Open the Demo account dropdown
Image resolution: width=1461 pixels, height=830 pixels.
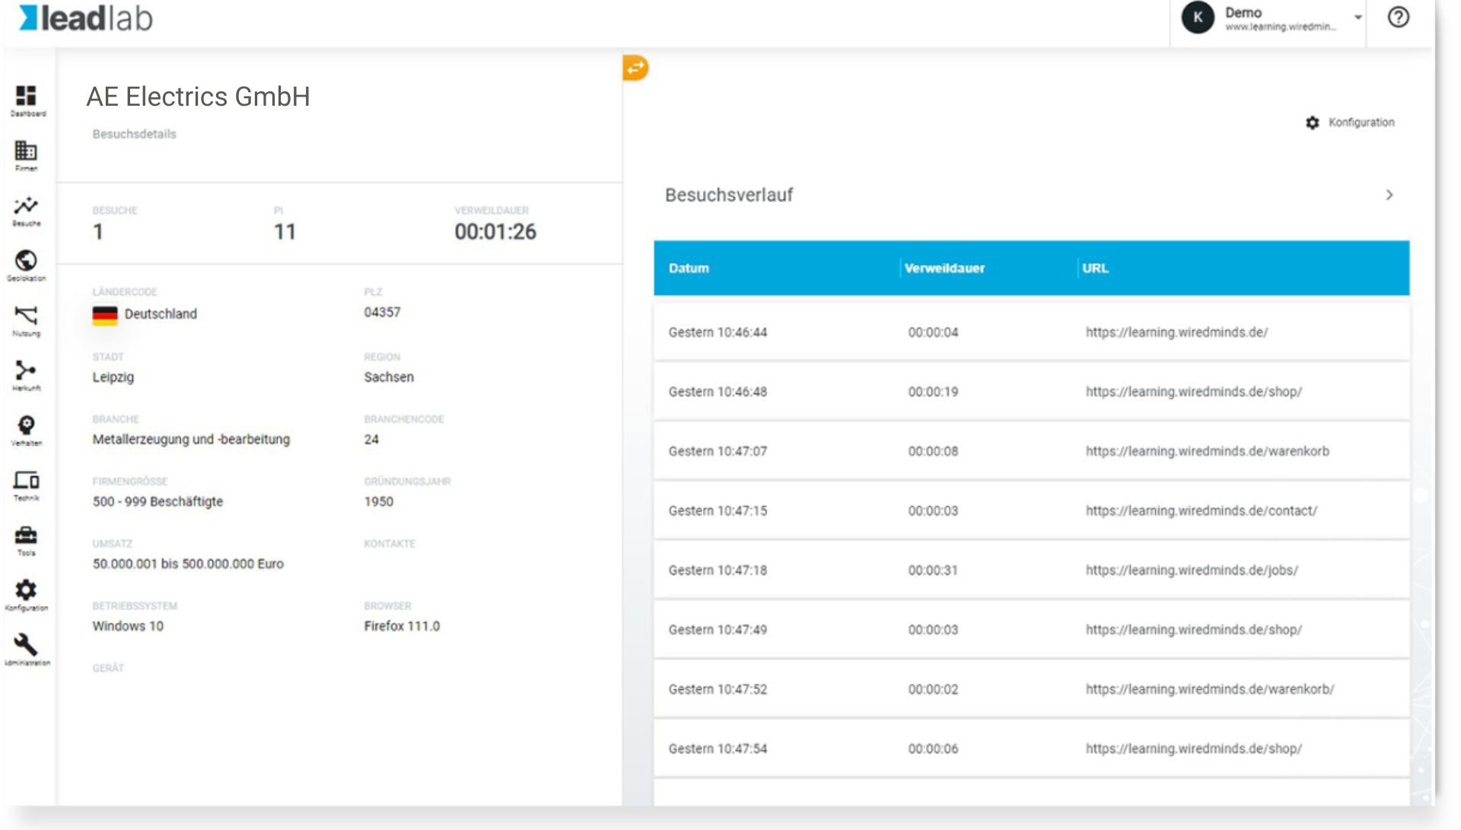[1272, 18]
